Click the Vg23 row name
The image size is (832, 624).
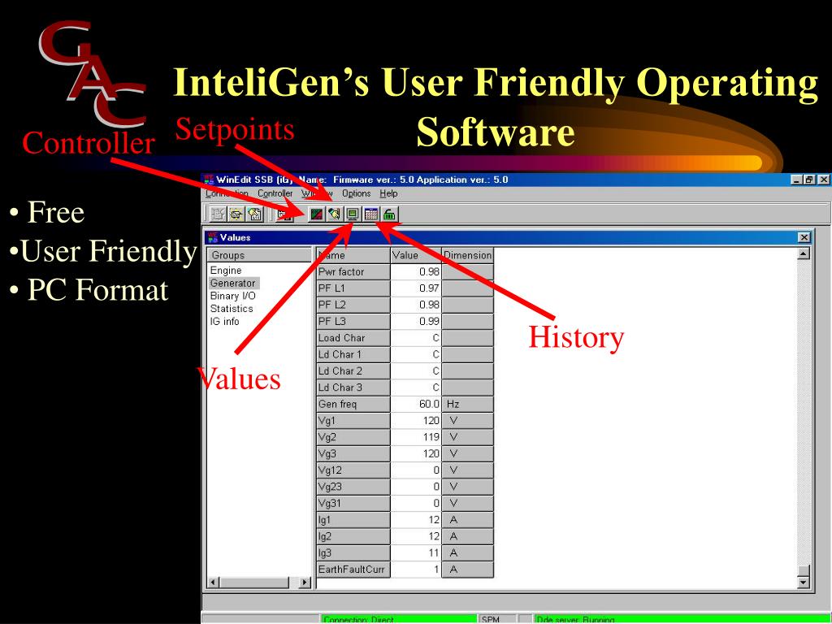click(353, 487)
